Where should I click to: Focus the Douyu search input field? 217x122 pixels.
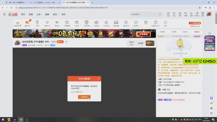click(x=144, y=14)
